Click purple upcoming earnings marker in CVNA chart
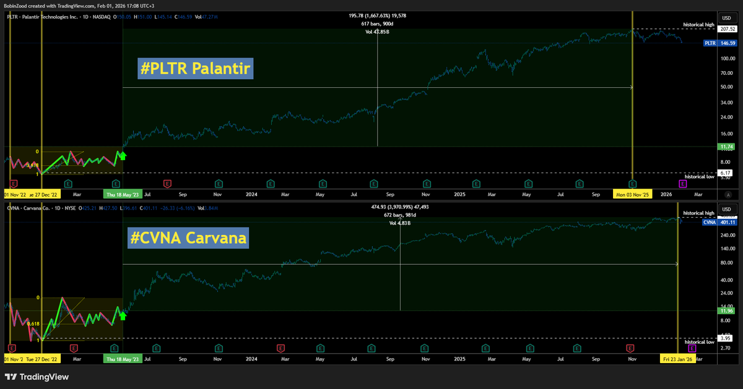Viewport: 743px width, 389px height. (x=692, y=348)
